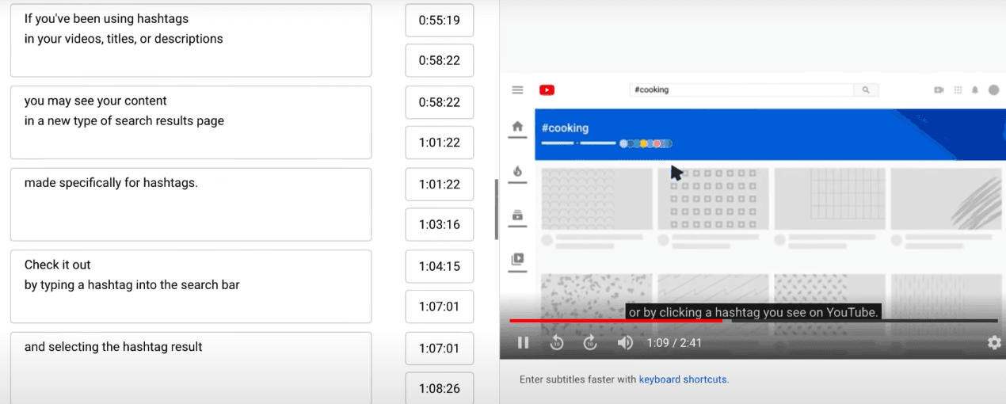Click the magnifier search button in video
The image size is (1006, 404).
coord(866,90)
